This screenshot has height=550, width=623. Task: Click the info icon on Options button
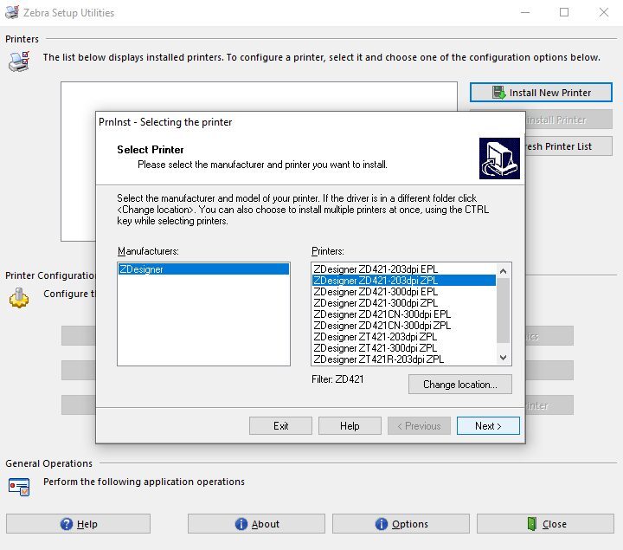click(x=381, y=524)
